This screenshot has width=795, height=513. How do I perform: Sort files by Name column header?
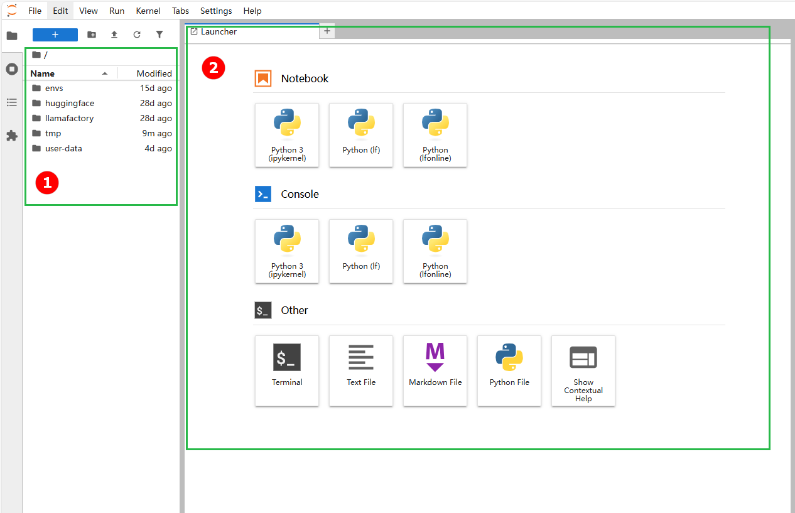[x=43, y=73]
